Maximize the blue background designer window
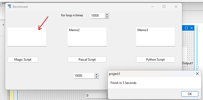The height and width of the screenshot is (100, 203). 186,28
